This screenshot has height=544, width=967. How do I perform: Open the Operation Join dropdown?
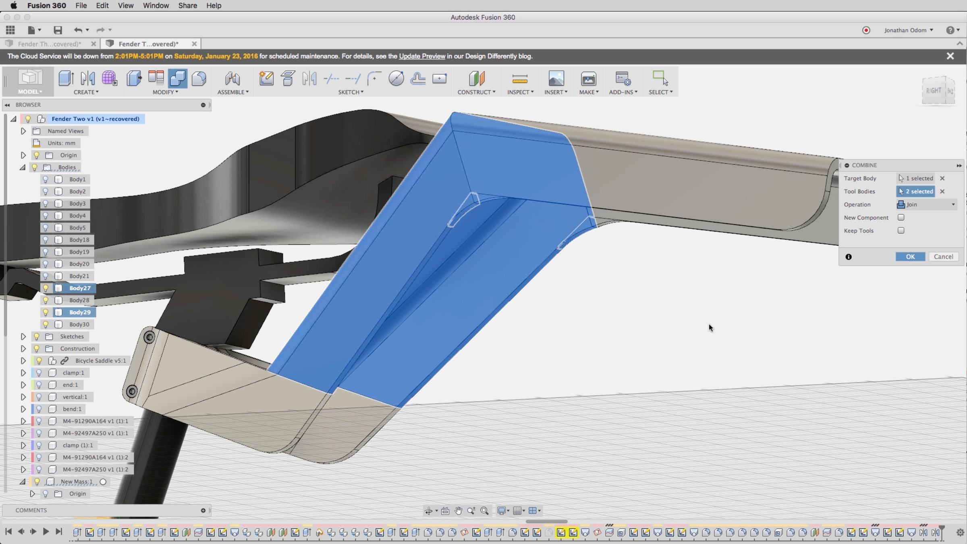(x=926, y=205)
